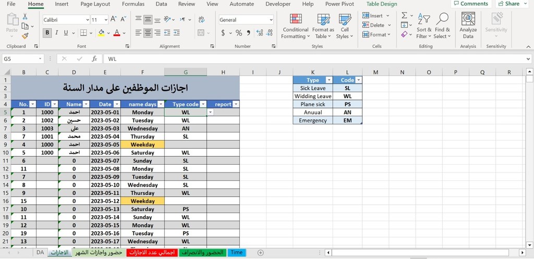Click cell containing Sick Leave

[x=313, y=88]
